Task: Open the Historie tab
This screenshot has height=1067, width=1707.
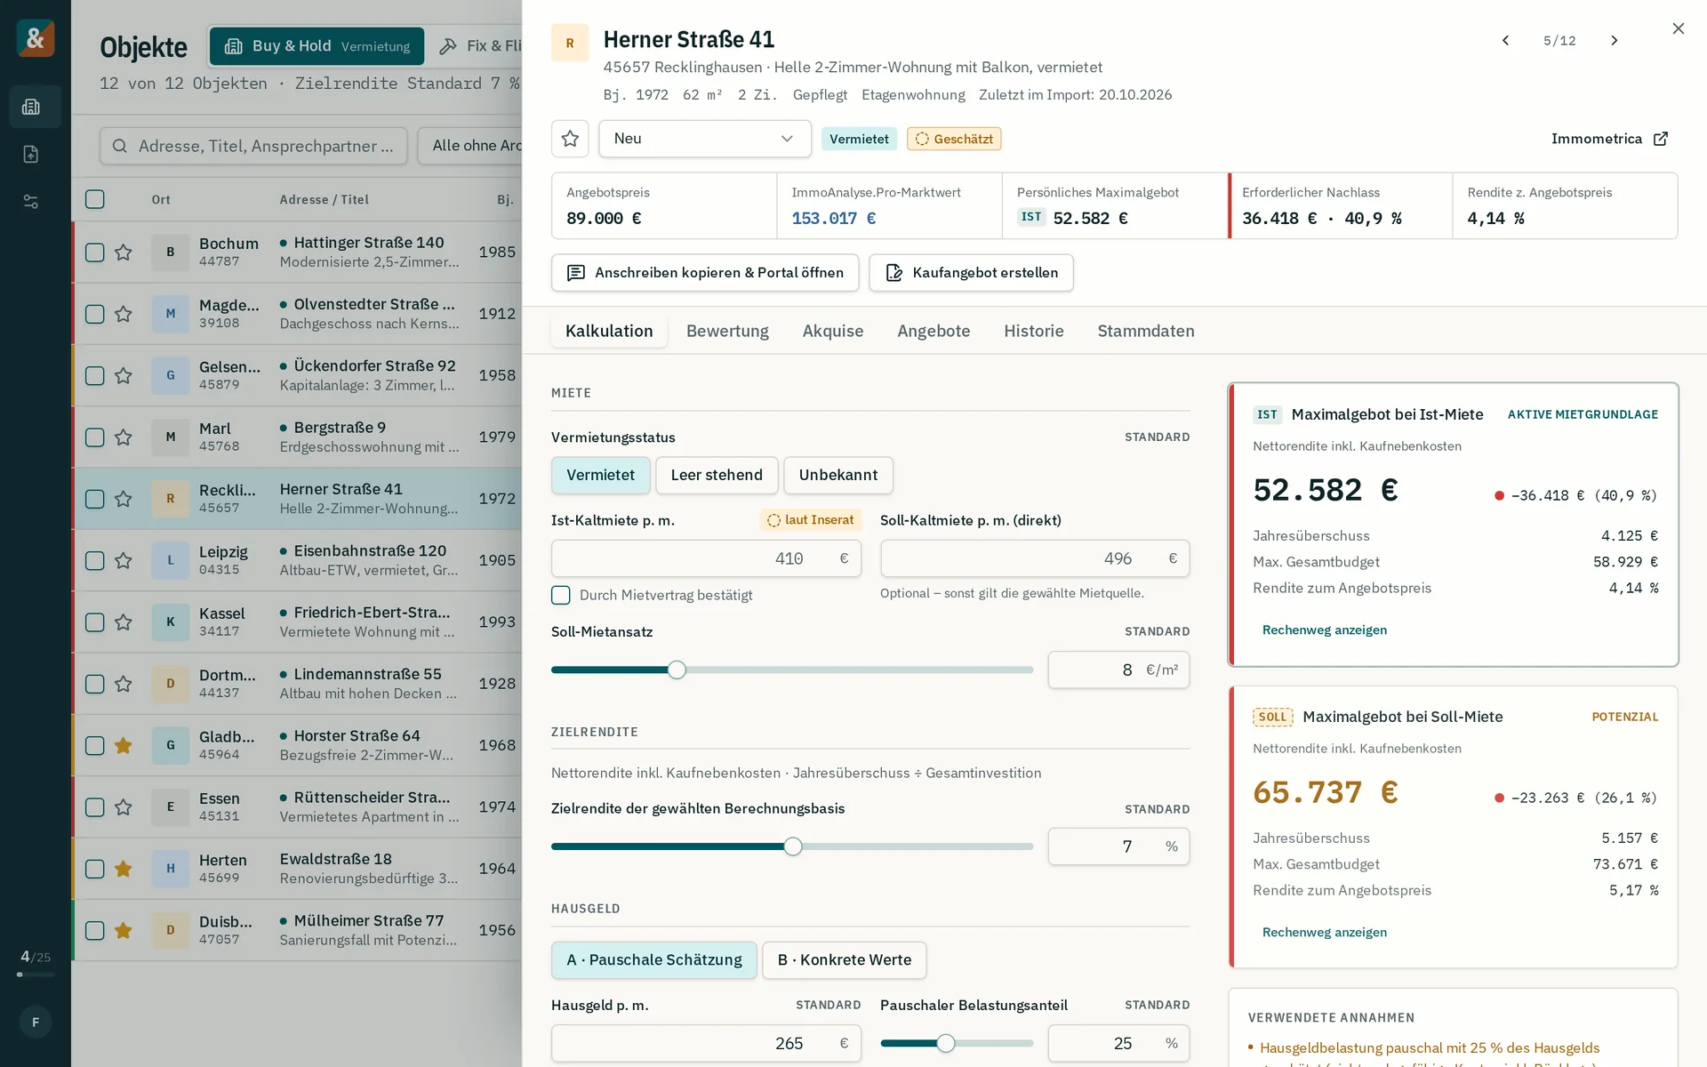Action: click(1034, 331)
